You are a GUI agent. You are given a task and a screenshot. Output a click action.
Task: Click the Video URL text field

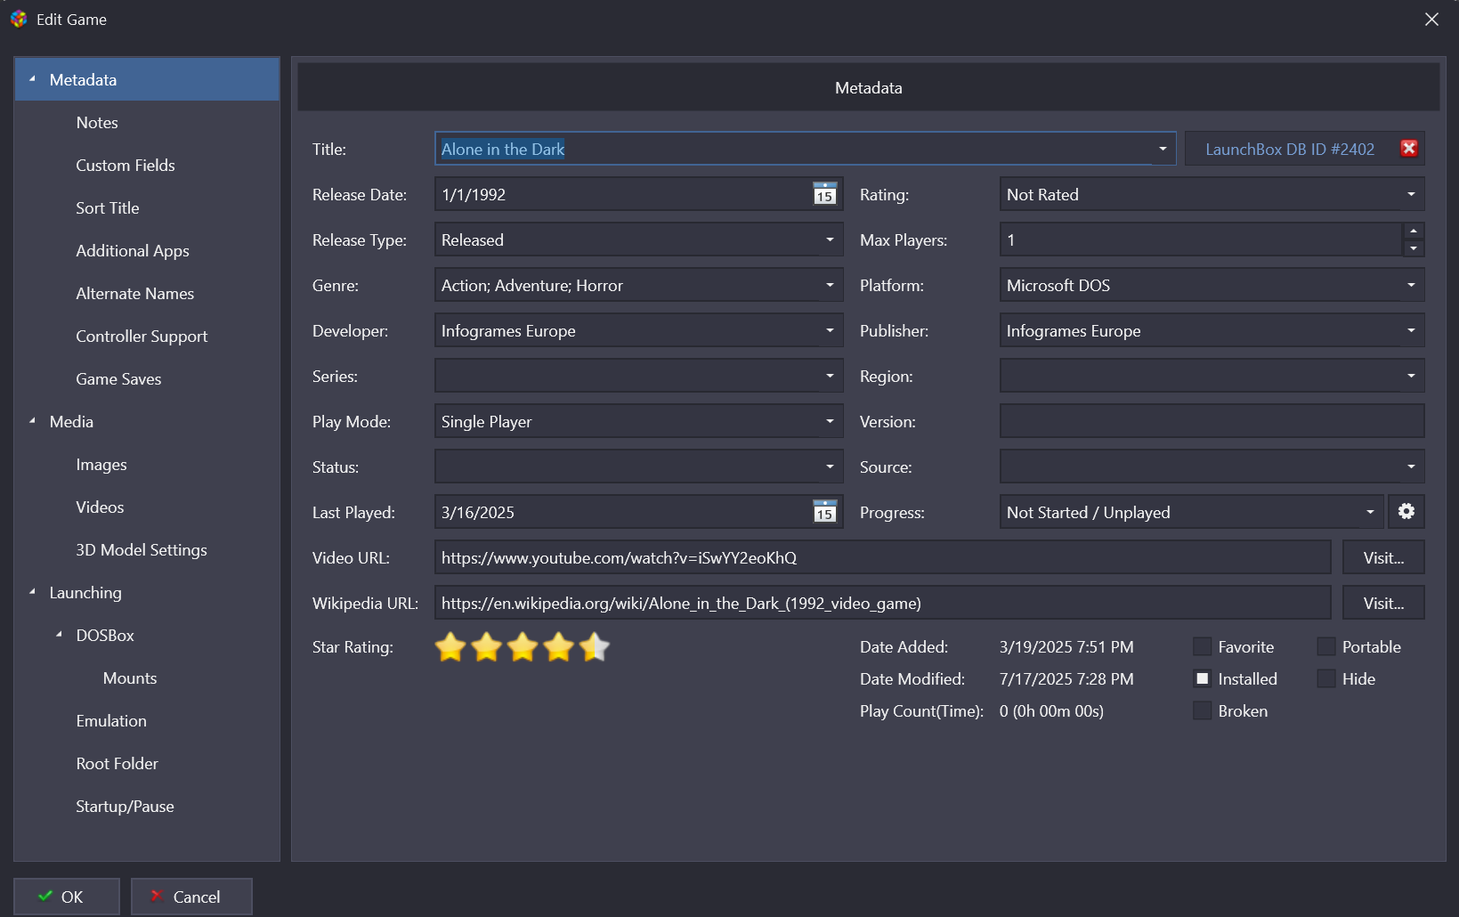pos(882,557)
